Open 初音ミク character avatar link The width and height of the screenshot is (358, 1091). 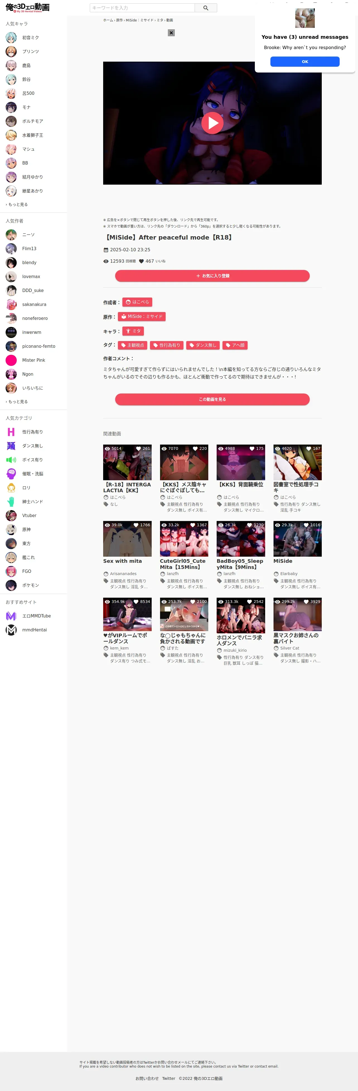(11, 38)
